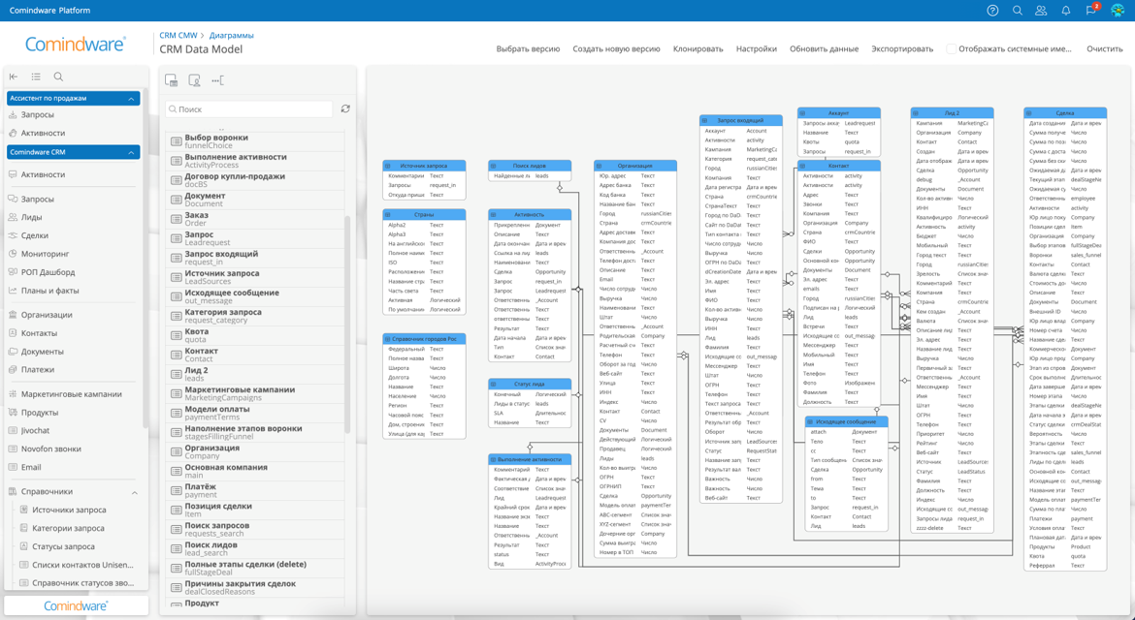Screen dimensions: 1135x620
Task: Click the navigation panel search magnifier icon
Action: coord(58,77)
